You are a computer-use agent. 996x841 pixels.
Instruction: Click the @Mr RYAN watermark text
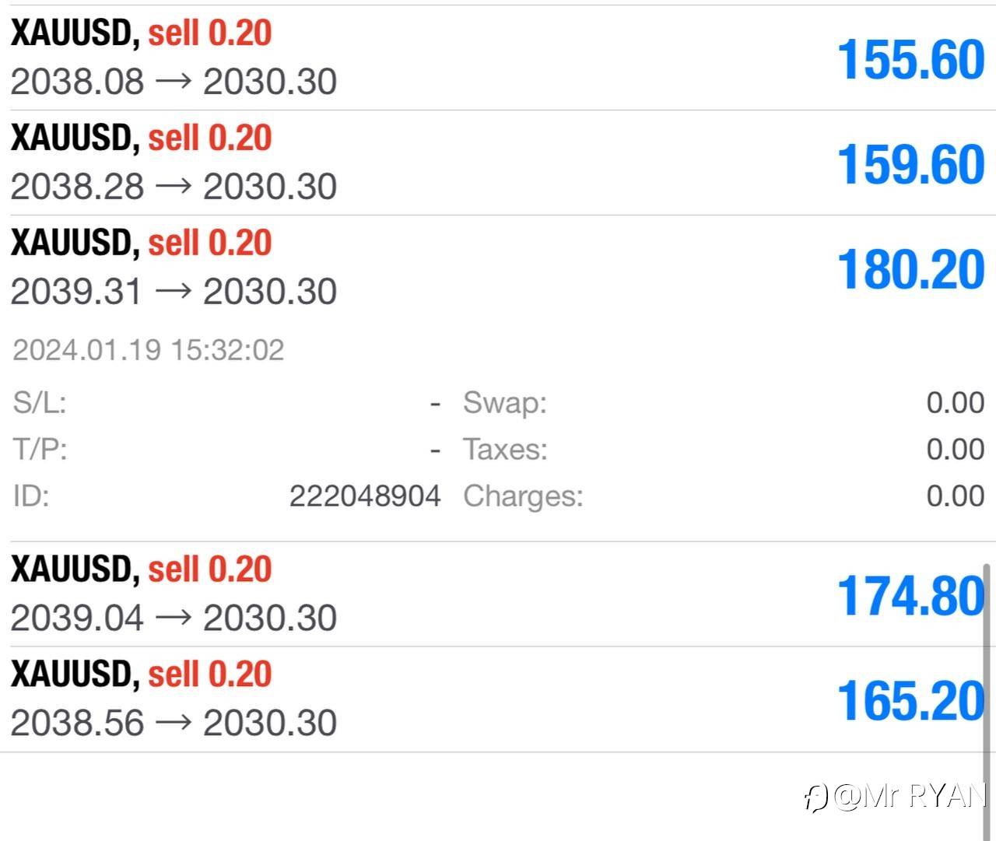click(909, 796)
